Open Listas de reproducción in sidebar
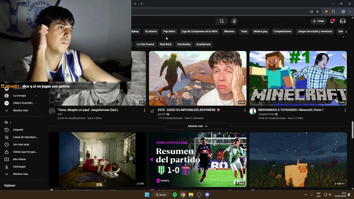Screen dimensions: 354x199 21,137
